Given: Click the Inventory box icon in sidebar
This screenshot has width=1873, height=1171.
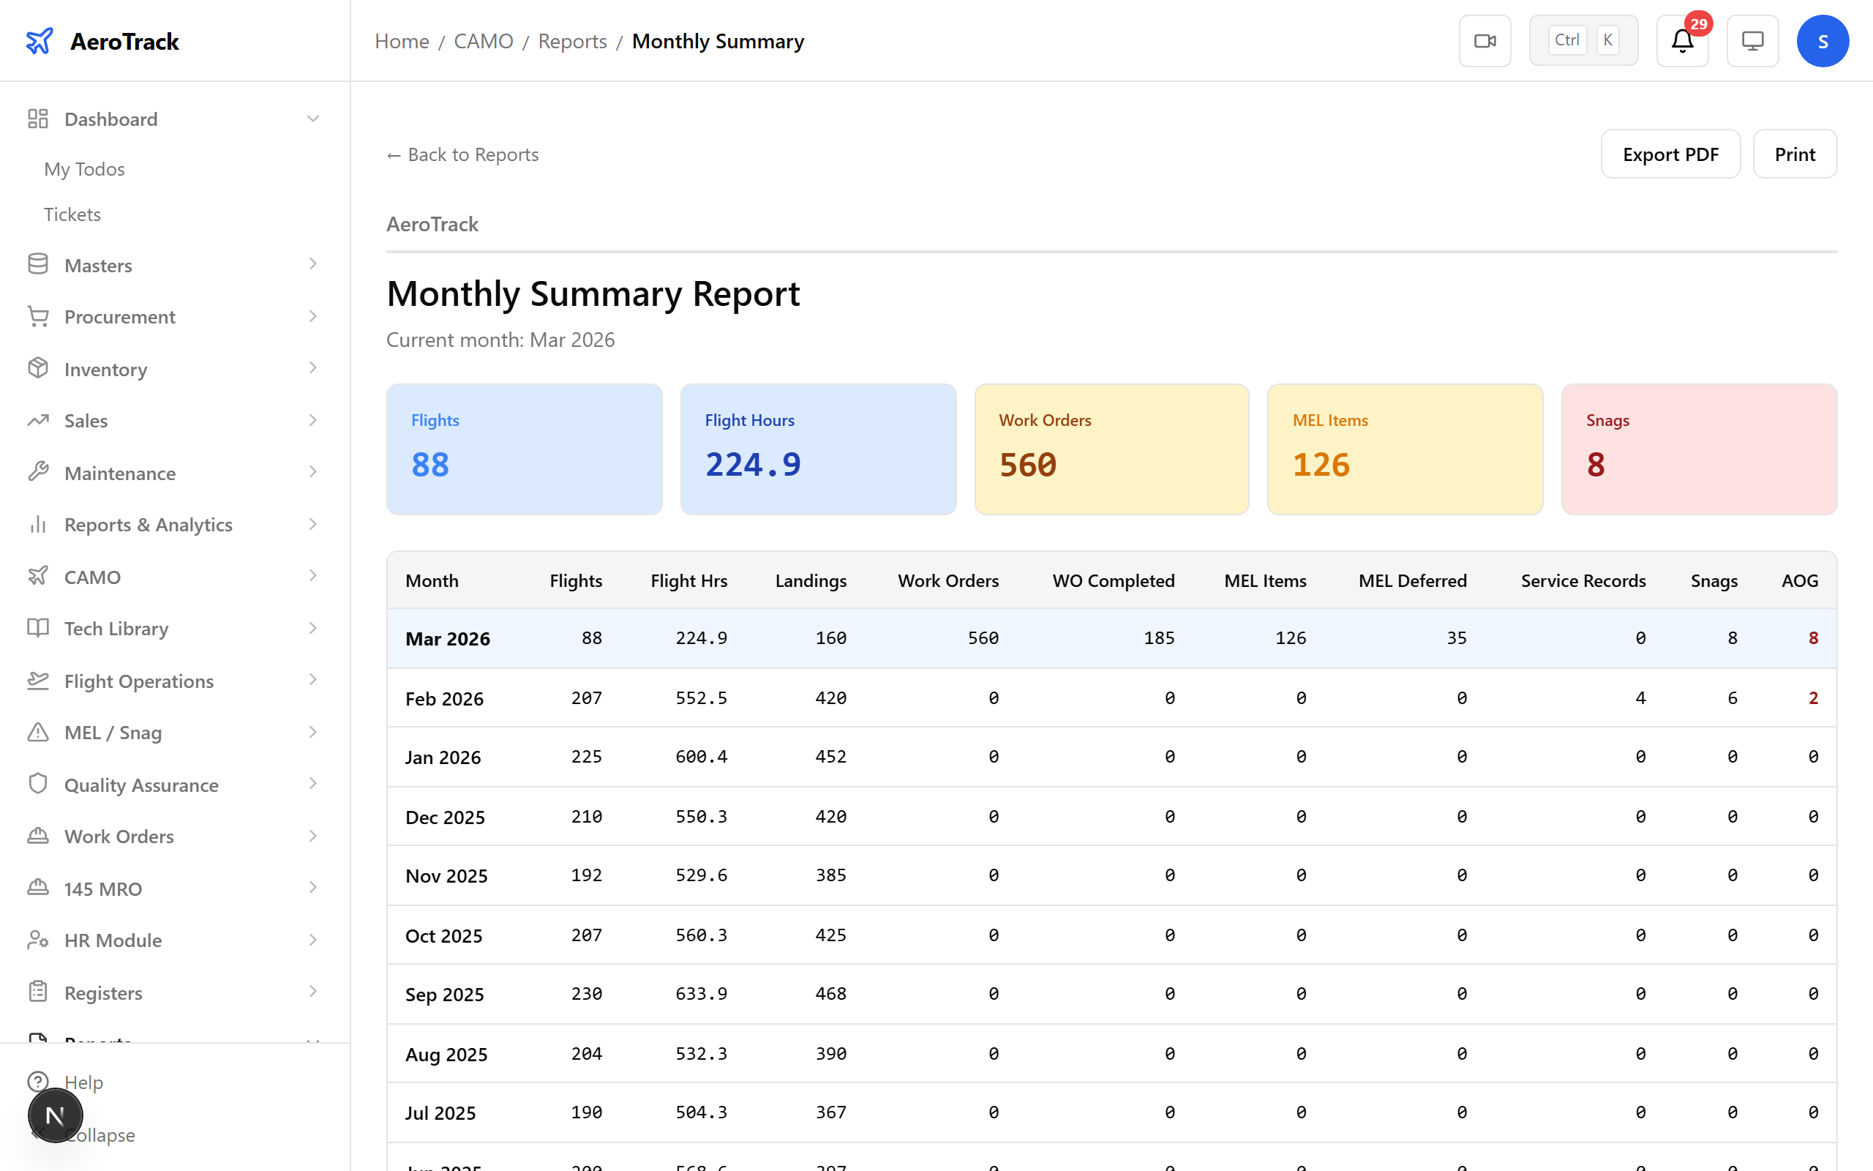Looking at the screenshot, I should pyautogui.click(x=38, y=369).
